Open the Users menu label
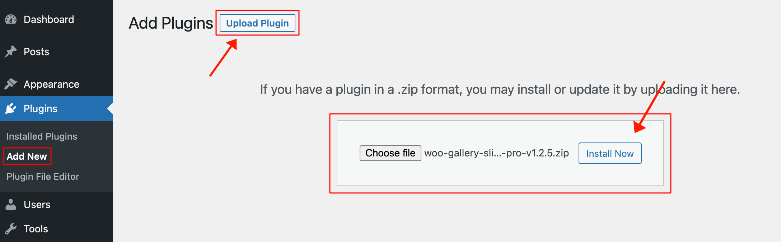Screen dimensions: 781x242 [x=37, y=204]
